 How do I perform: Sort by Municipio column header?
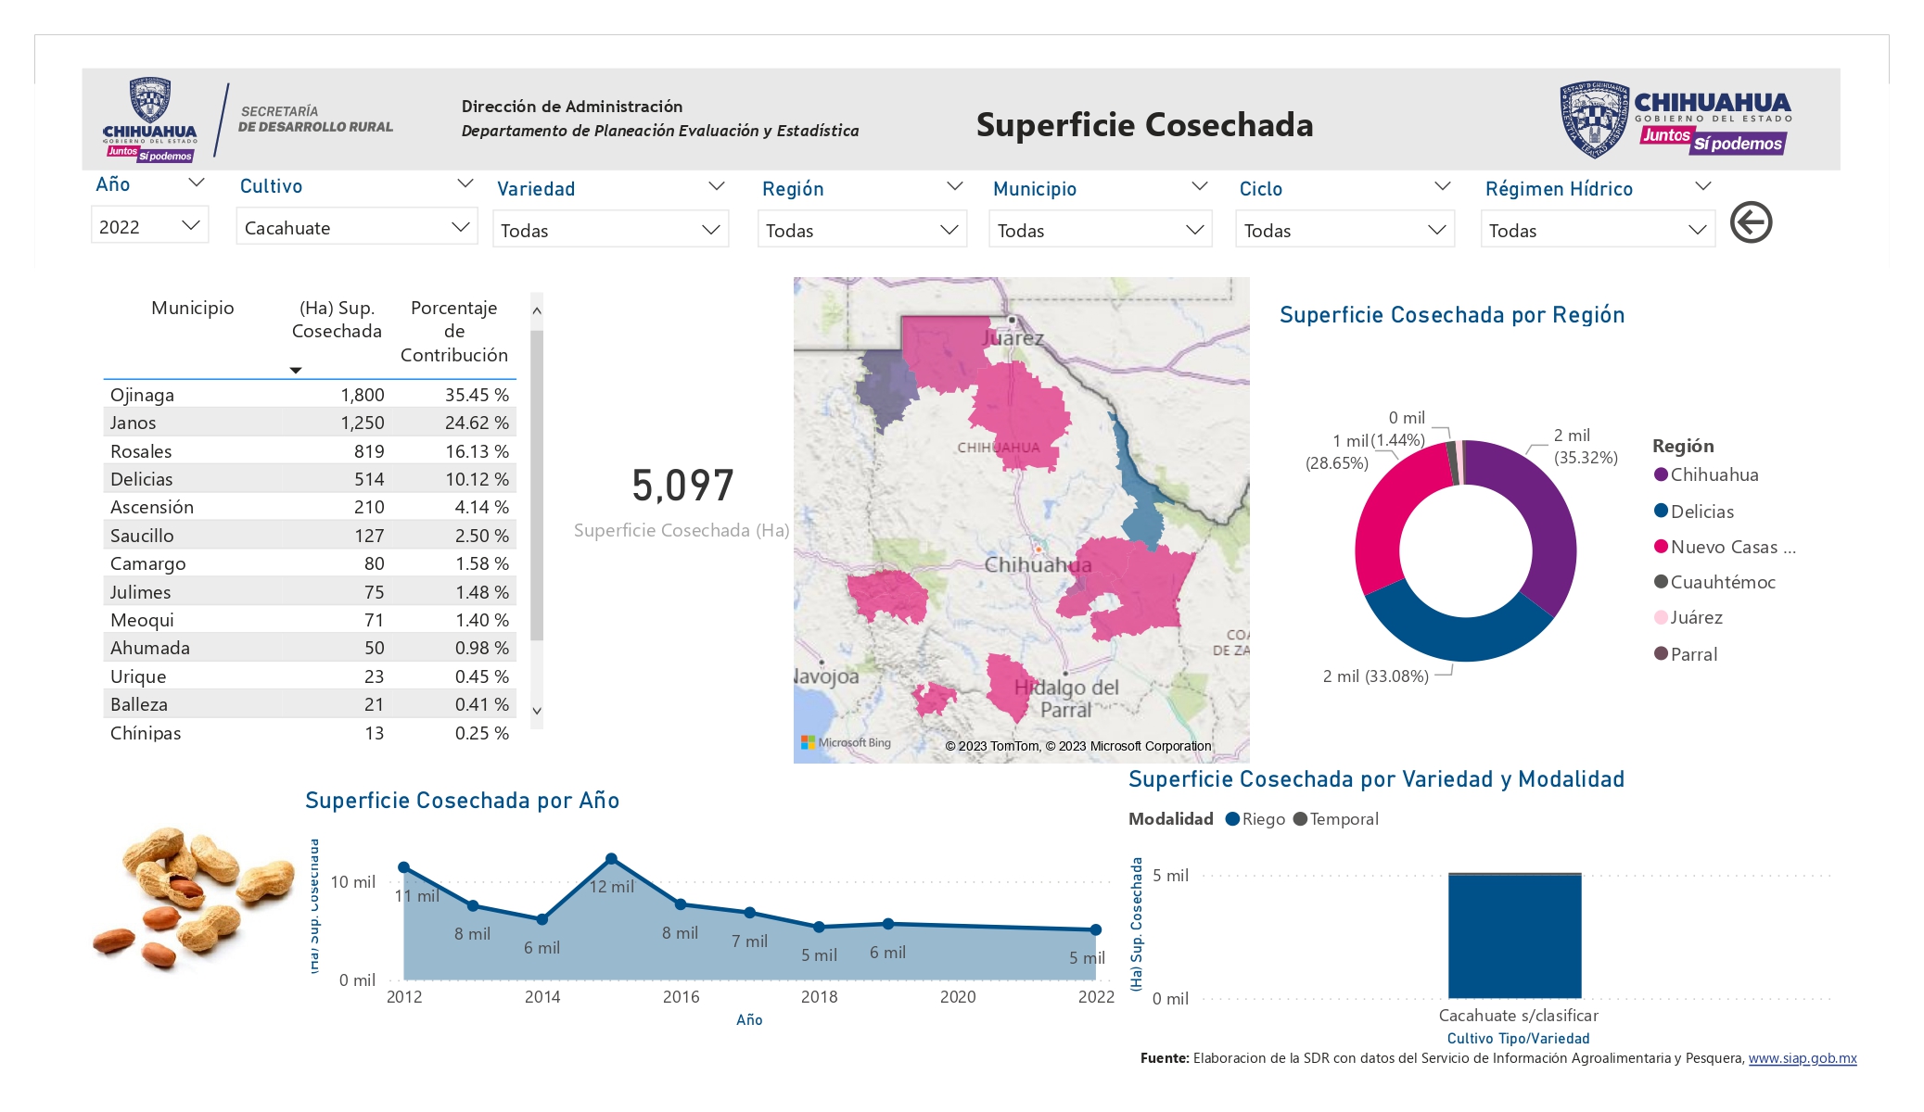[x=193, y=308]
